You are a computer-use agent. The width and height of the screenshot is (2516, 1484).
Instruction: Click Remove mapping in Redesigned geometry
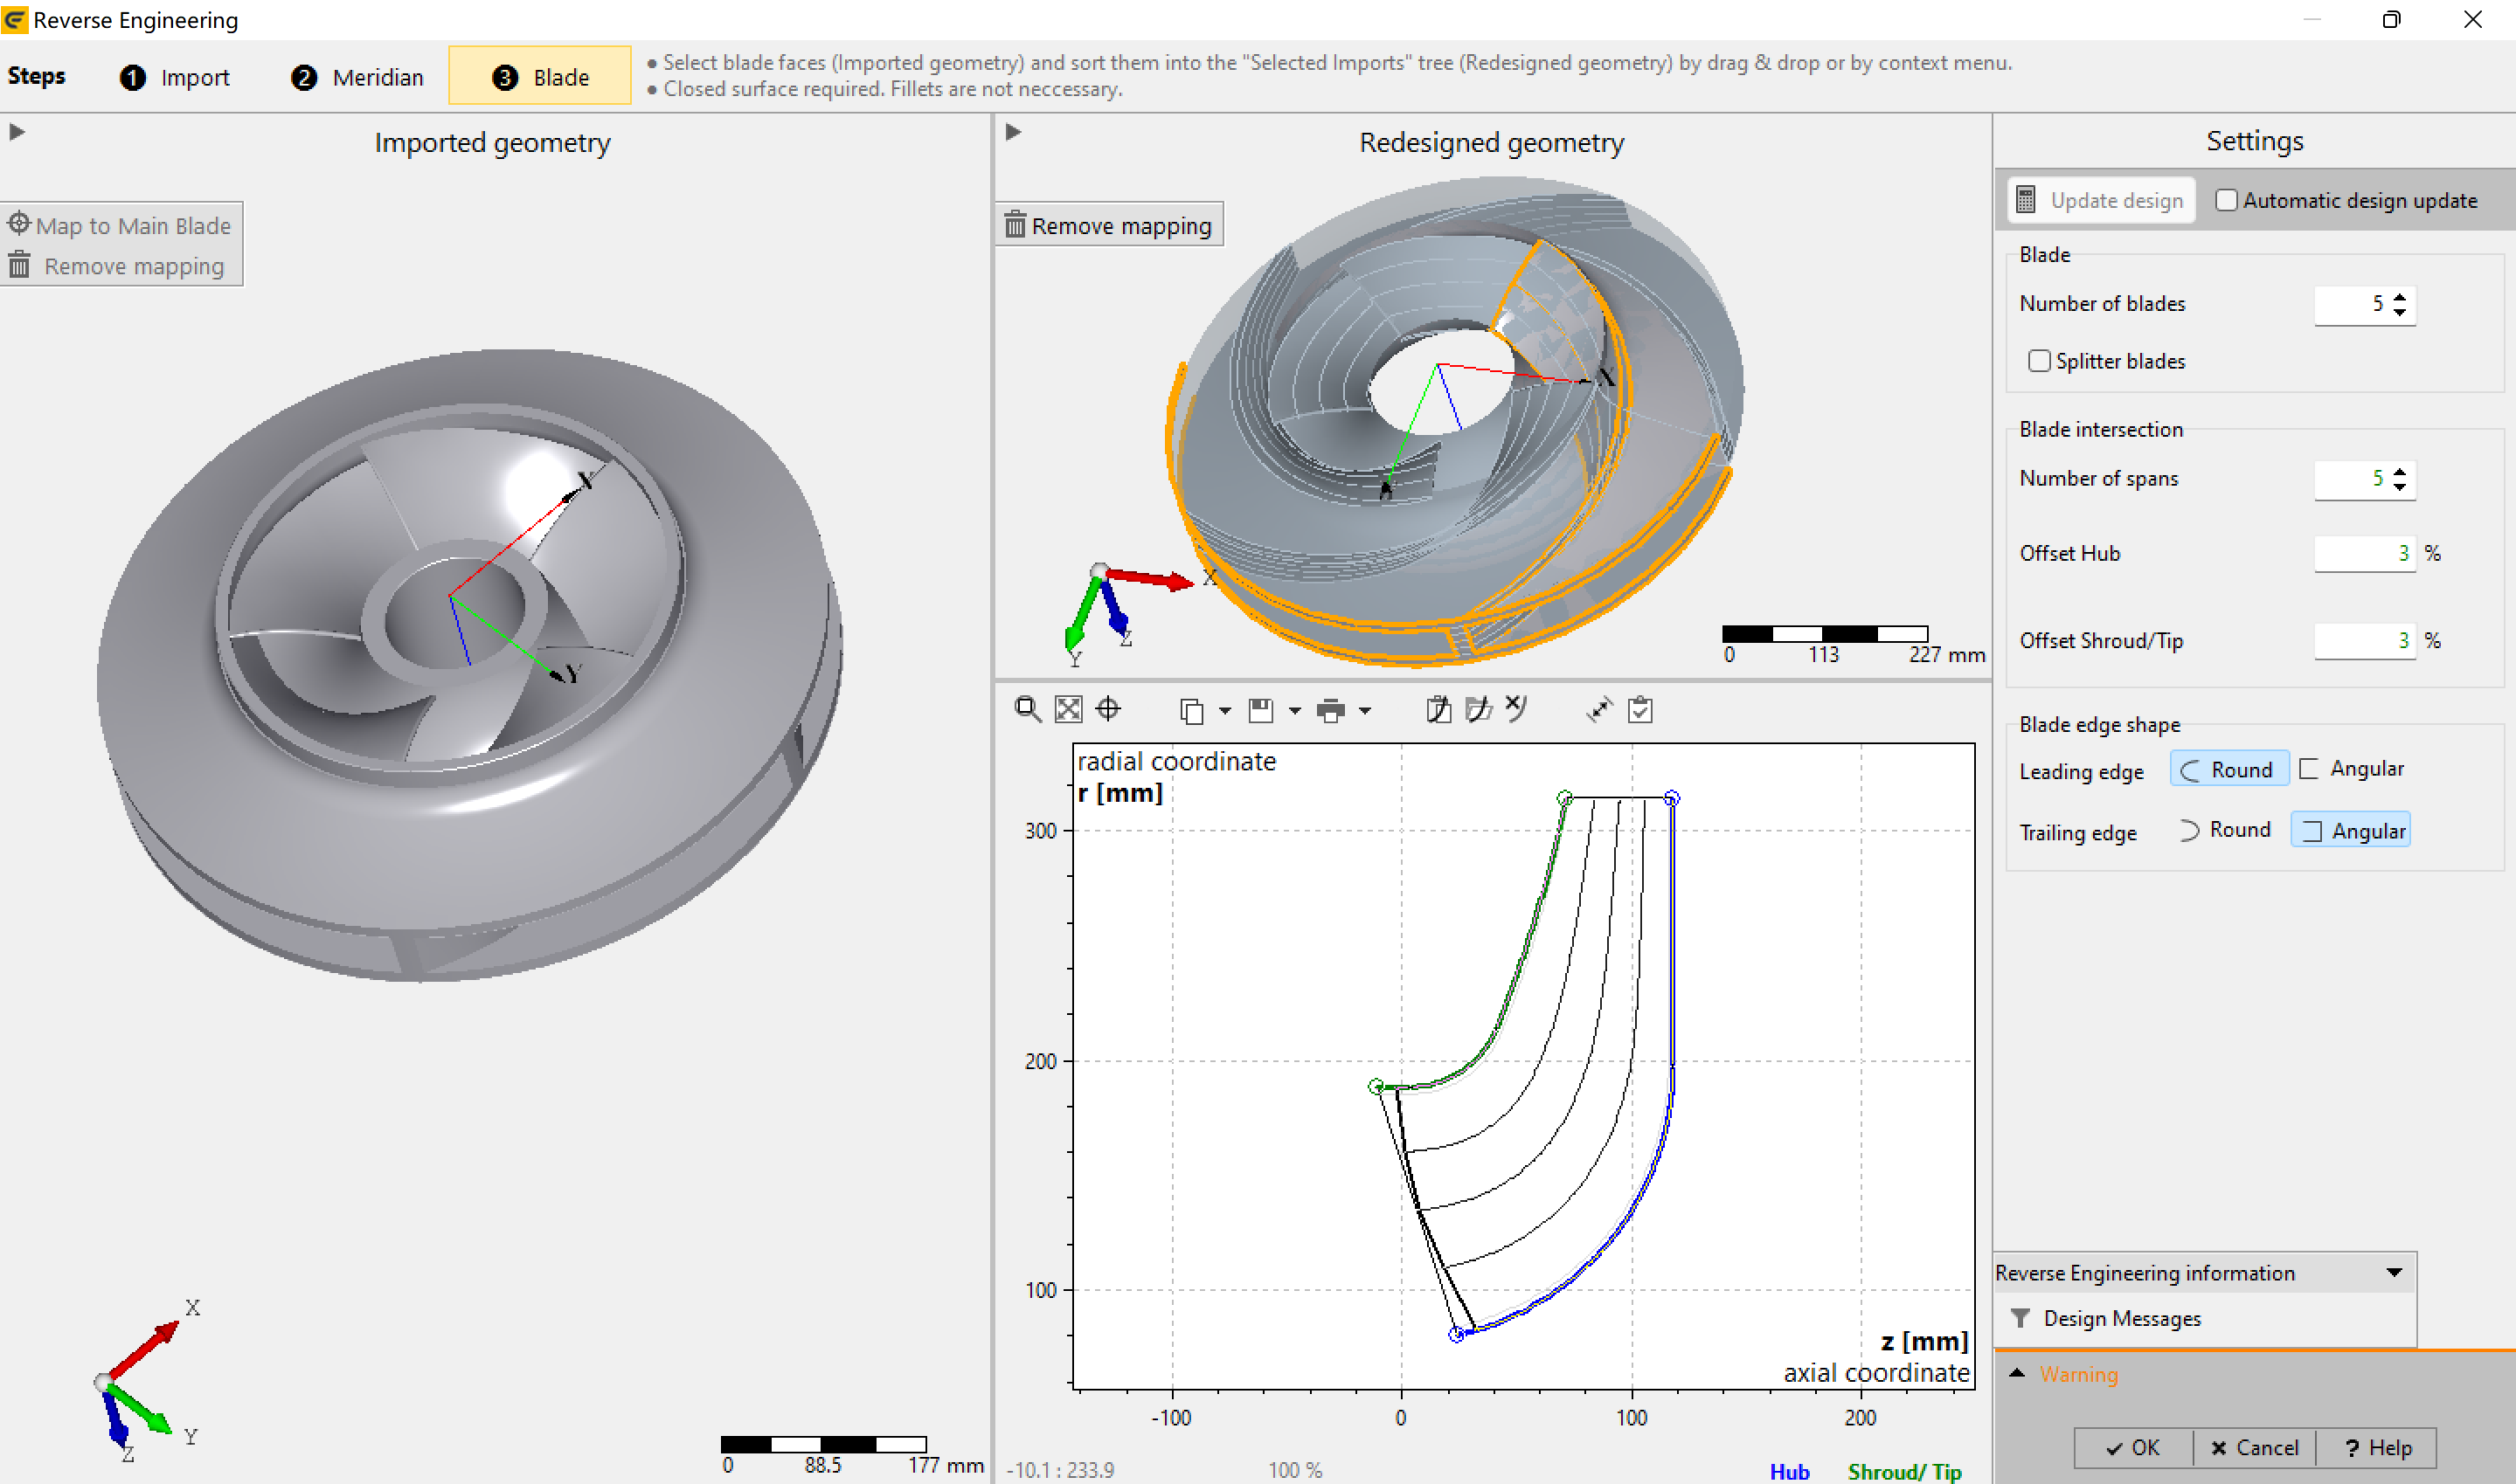pos(1110,225)
